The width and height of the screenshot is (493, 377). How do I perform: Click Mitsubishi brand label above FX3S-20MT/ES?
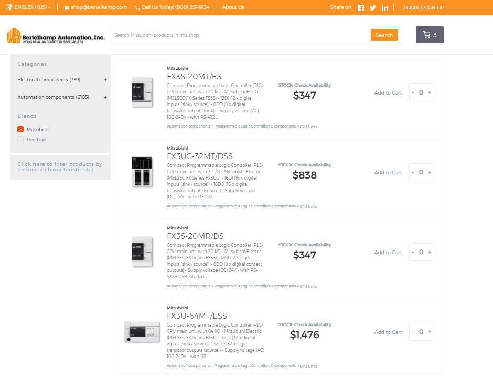click(177, 68)
